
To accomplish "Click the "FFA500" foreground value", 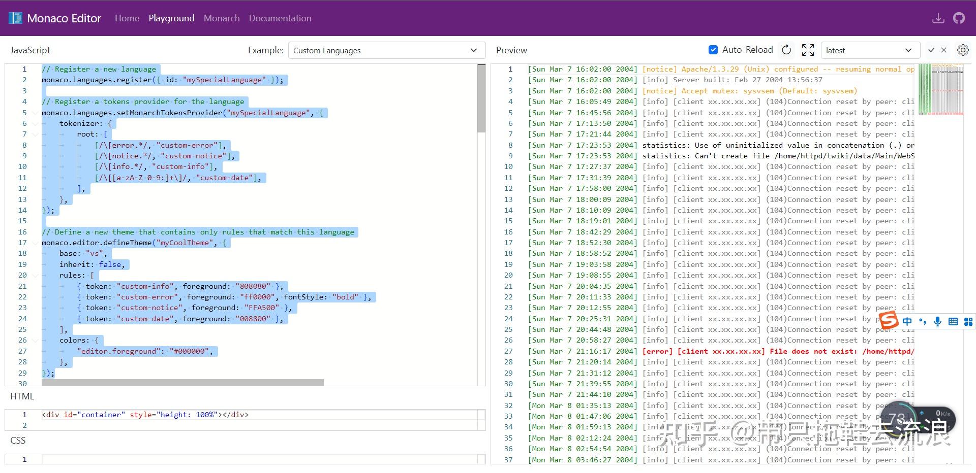I will pyautogui.click(x=261, y=308).
